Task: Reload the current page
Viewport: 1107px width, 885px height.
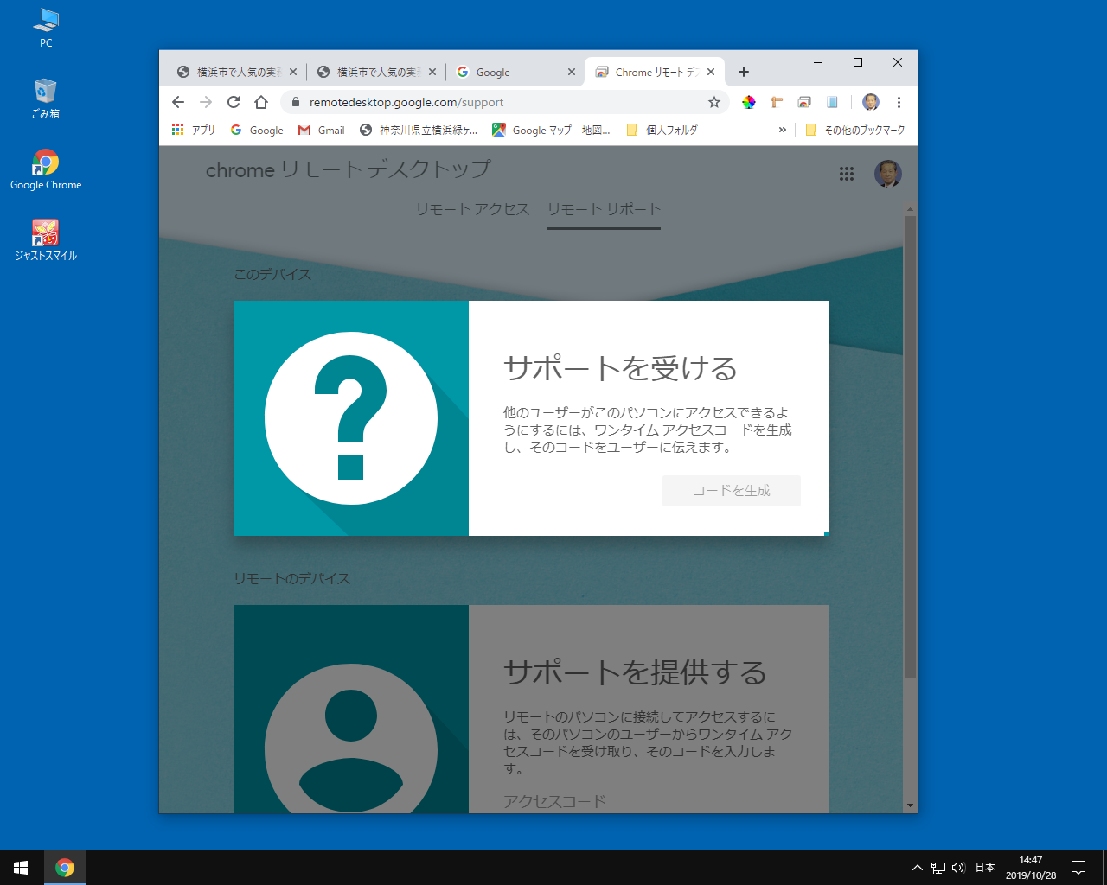Action: (234, 102)
